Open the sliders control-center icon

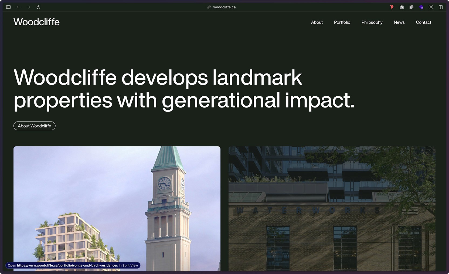click(x=431, y=7)
